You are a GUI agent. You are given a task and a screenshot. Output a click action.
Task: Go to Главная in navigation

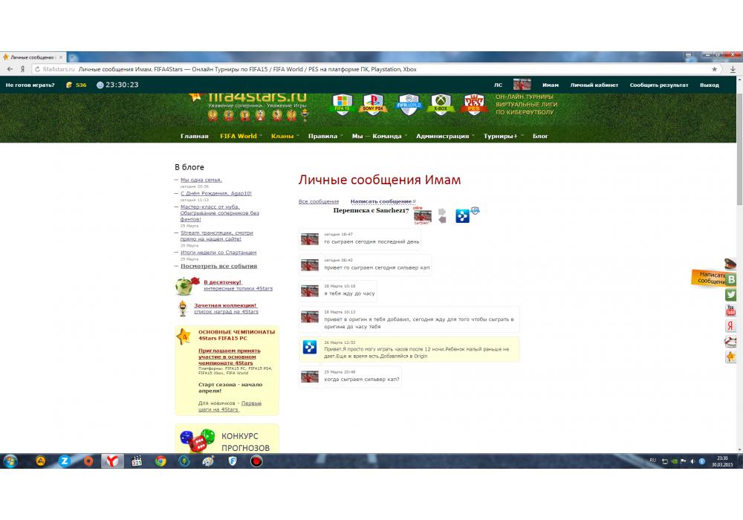[194, 136]
